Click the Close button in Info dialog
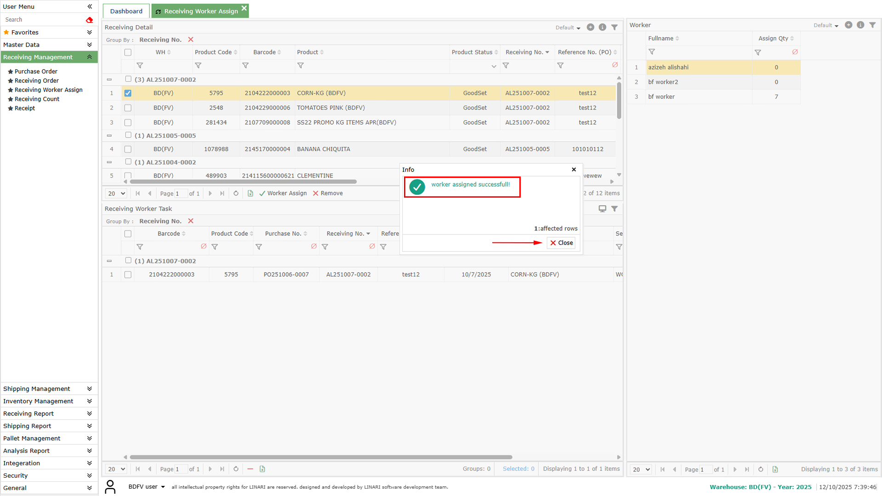 pos(561,243)
